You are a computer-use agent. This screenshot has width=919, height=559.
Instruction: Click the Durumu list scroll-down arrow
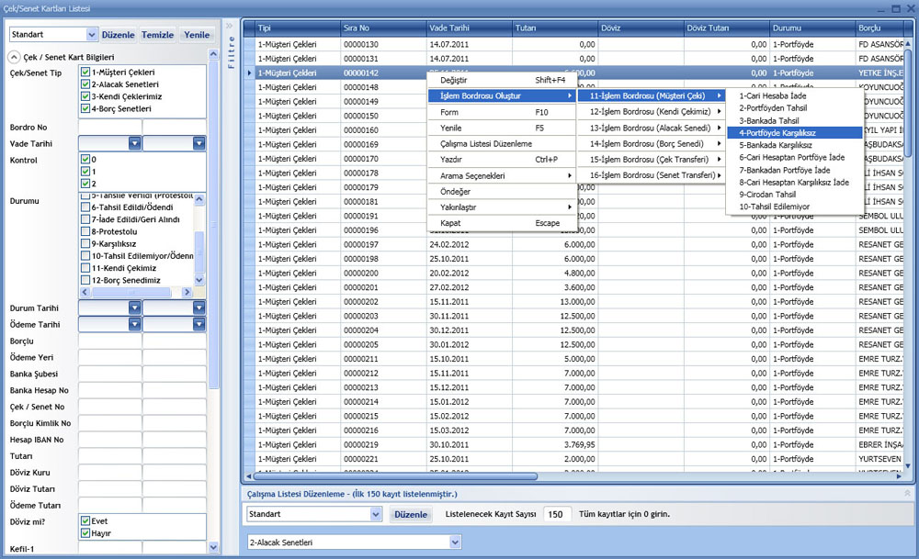(x=199, y=280)
